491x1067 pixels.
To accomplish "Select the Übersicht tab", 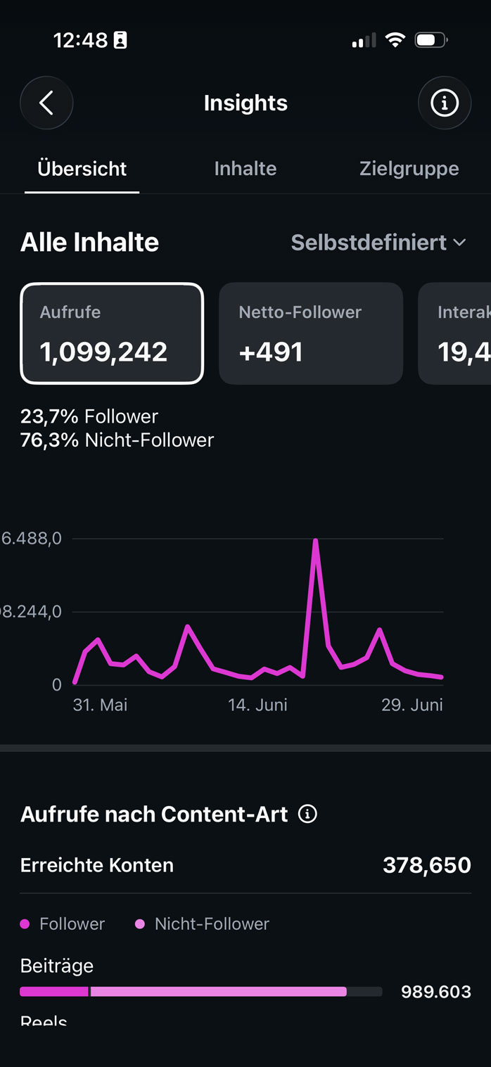I will 82,169.
